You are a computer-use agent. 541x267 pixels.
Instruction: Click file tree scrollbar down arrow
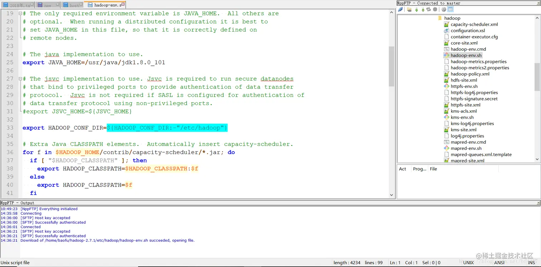click(537, 159)
